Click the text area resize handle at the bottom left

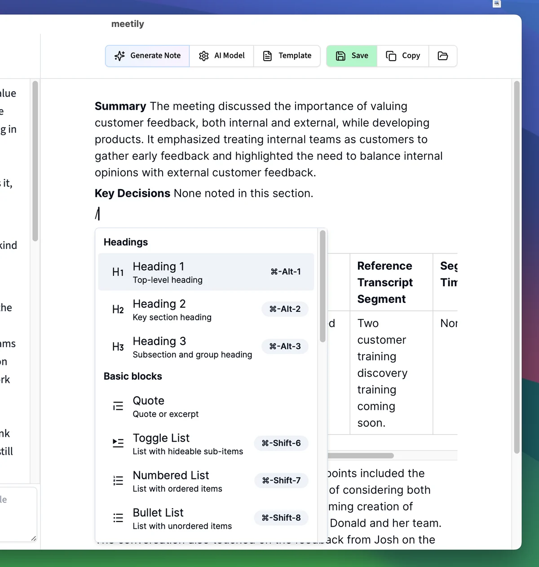34,538
